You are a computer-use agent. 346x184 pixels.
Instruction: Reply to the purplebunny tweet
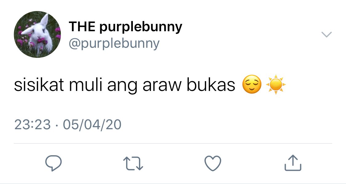[x=54, y=163]
